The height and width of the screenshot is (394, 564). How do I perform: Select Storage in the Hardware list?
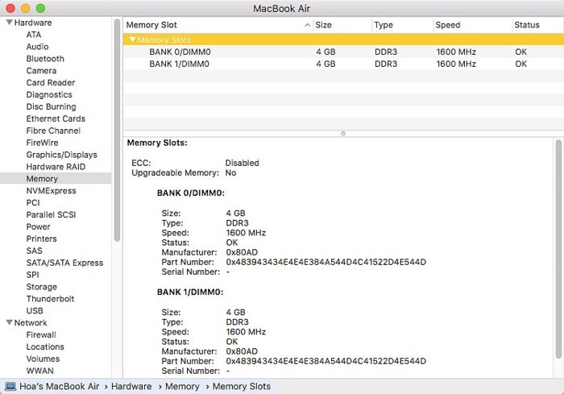(41, 287)
